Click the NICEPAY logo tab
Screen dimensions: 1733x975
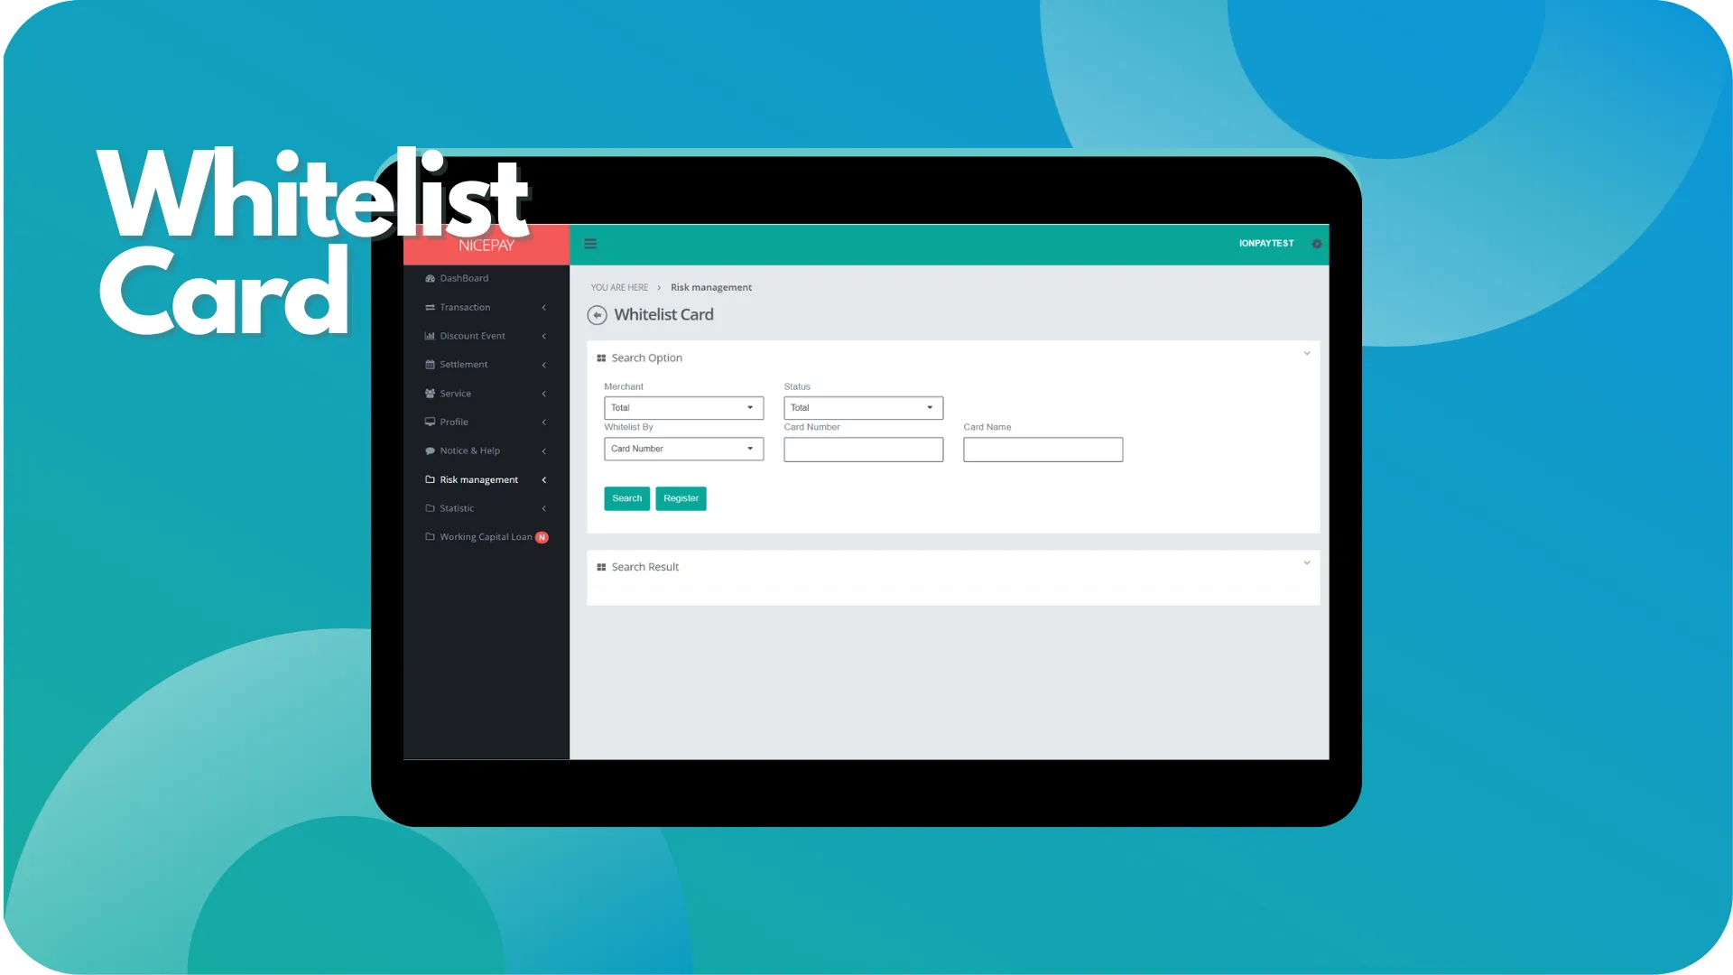point(486,244)
